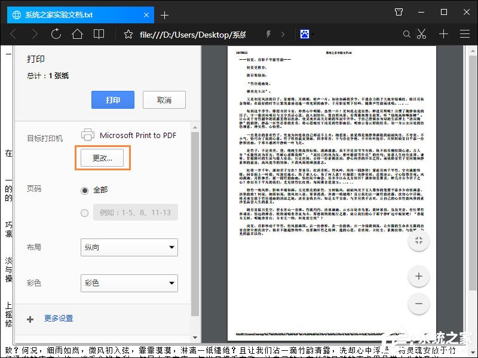Screen dimensions: 478x358
Task: Add page to favorites via star icon
Action: (128, 34)
